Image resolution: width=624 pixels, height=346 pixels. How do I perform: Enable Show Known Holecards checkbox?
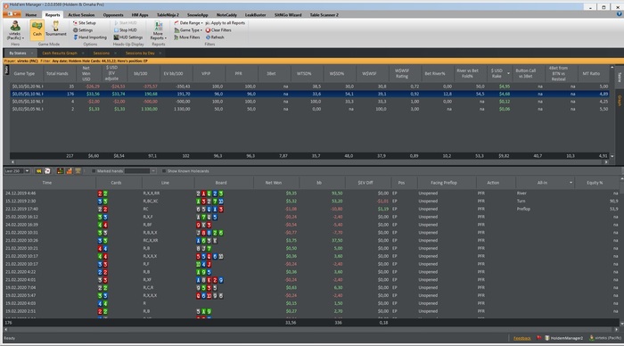pos(163,171)
